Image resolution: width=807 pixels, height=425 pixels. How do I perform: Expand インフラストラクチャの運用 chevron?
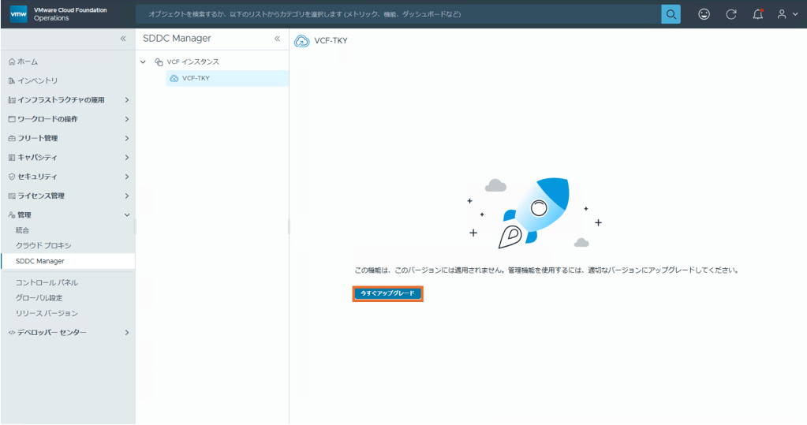click(126, 100)
